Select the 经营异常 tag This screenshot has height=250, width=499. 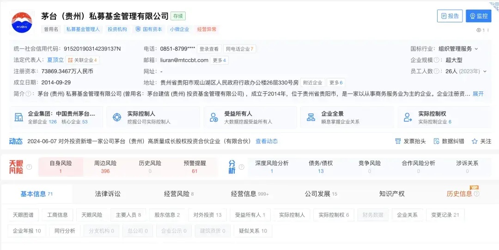pyautogui.click(x=207, y=29)
